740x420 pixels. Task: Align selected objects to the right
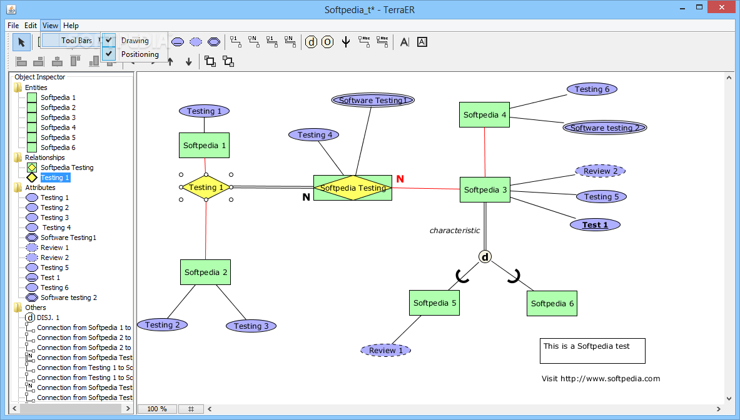coord(39,61)
